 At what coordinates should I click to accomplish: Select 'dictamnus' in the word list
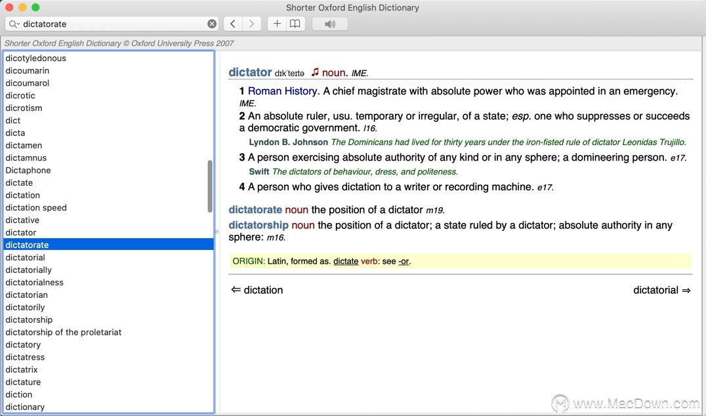pyautogui.click(x=108, y=158)
